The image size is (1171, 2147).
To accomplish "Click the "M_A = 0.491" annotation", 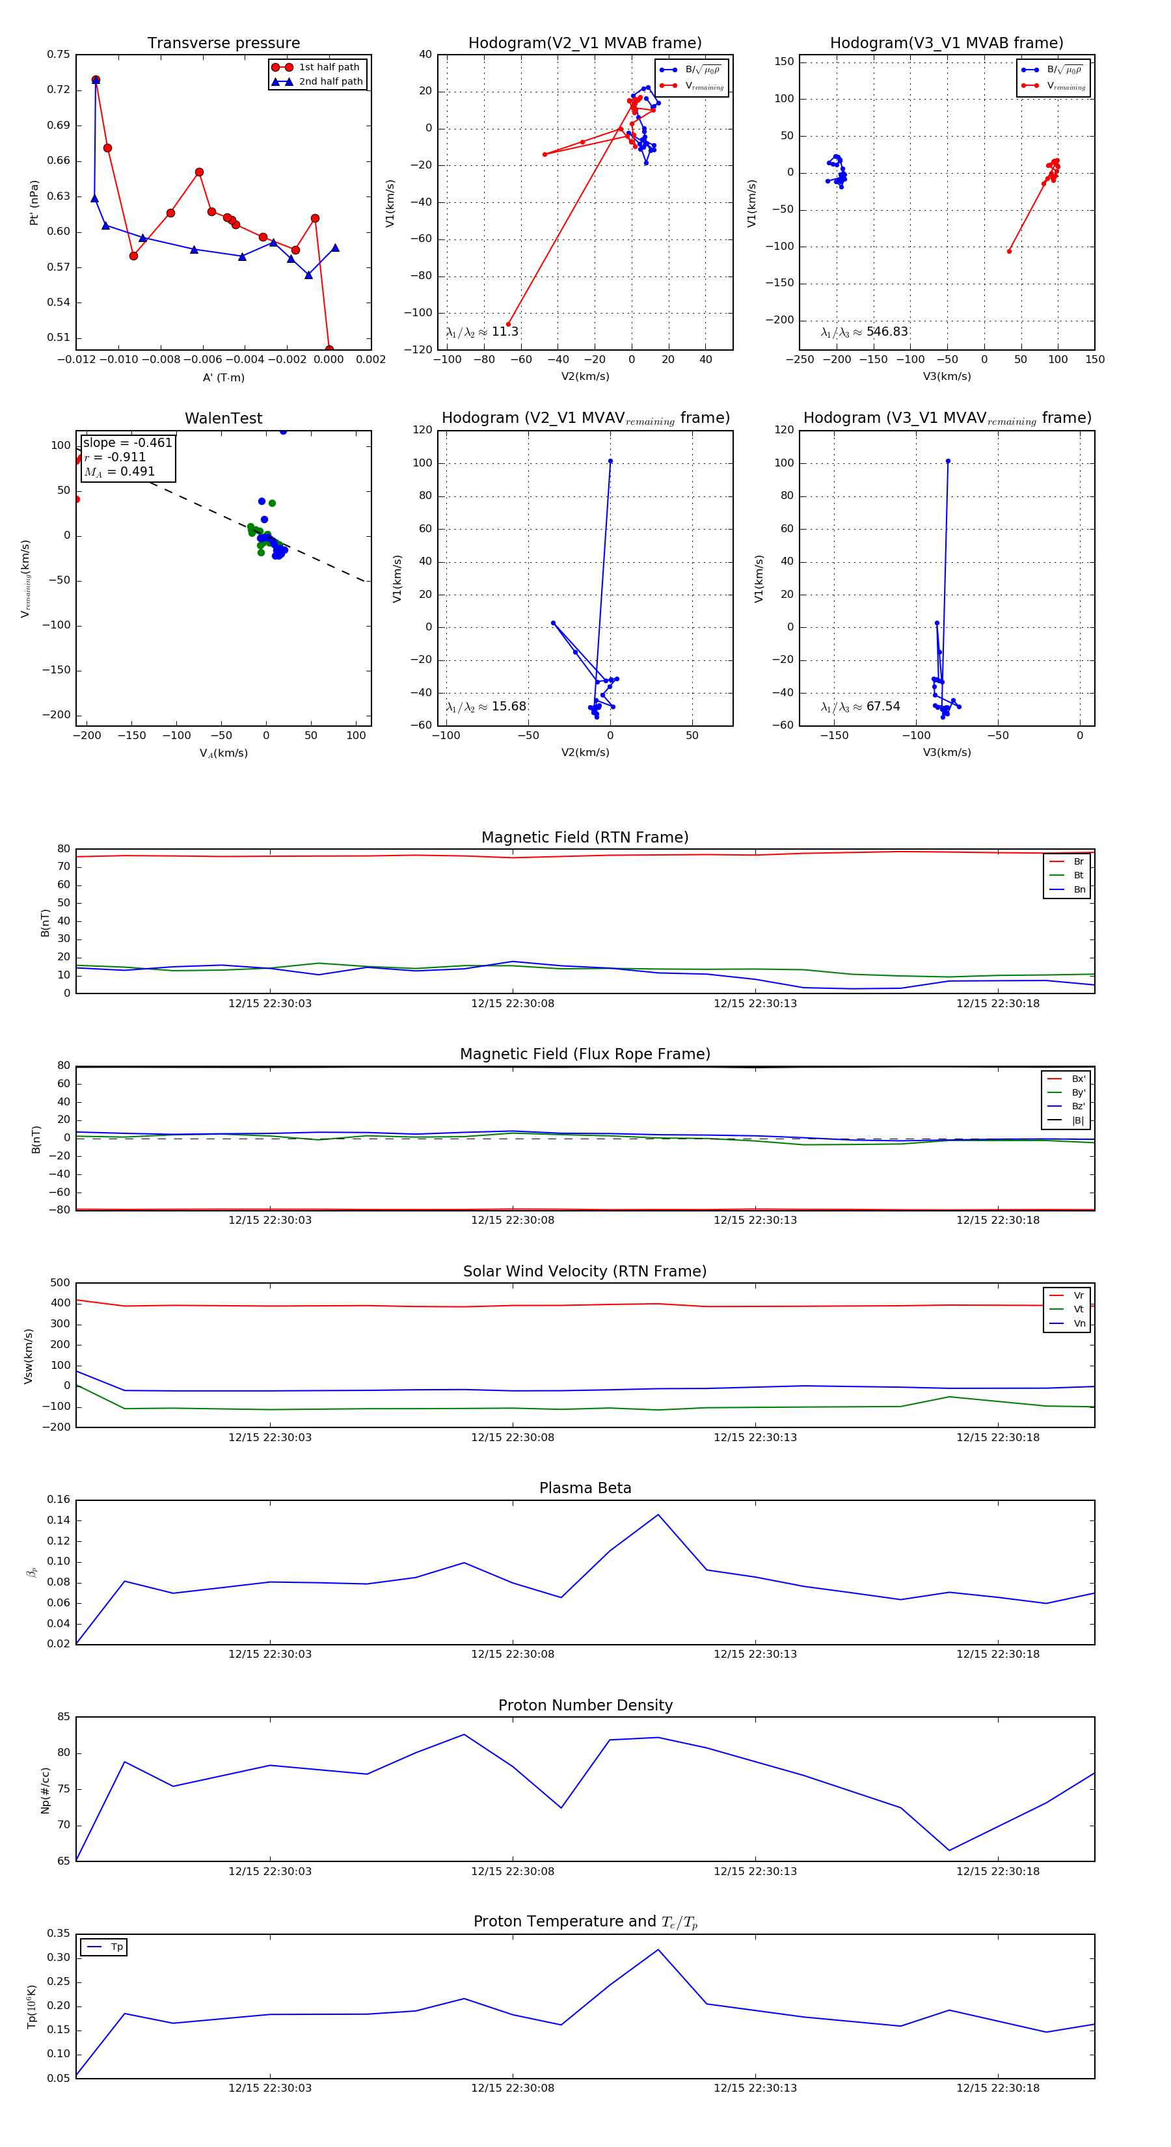I will [119, 472].
